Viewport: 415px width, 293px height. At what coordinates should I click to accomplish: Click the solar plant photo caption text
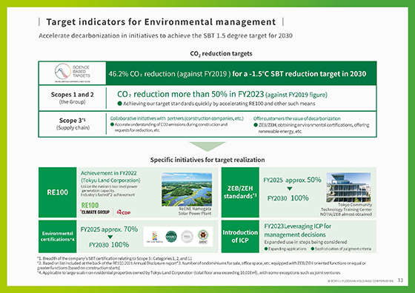coord(194,211)
